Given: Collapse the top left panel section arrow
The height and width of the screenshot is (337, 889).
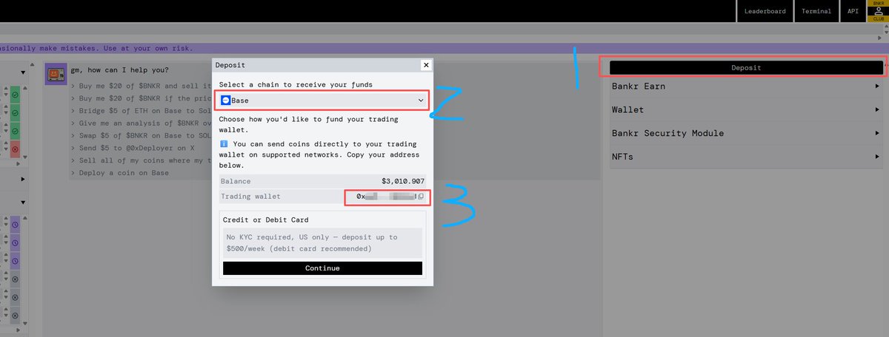Looking at the screenshot, I should 23,72.
